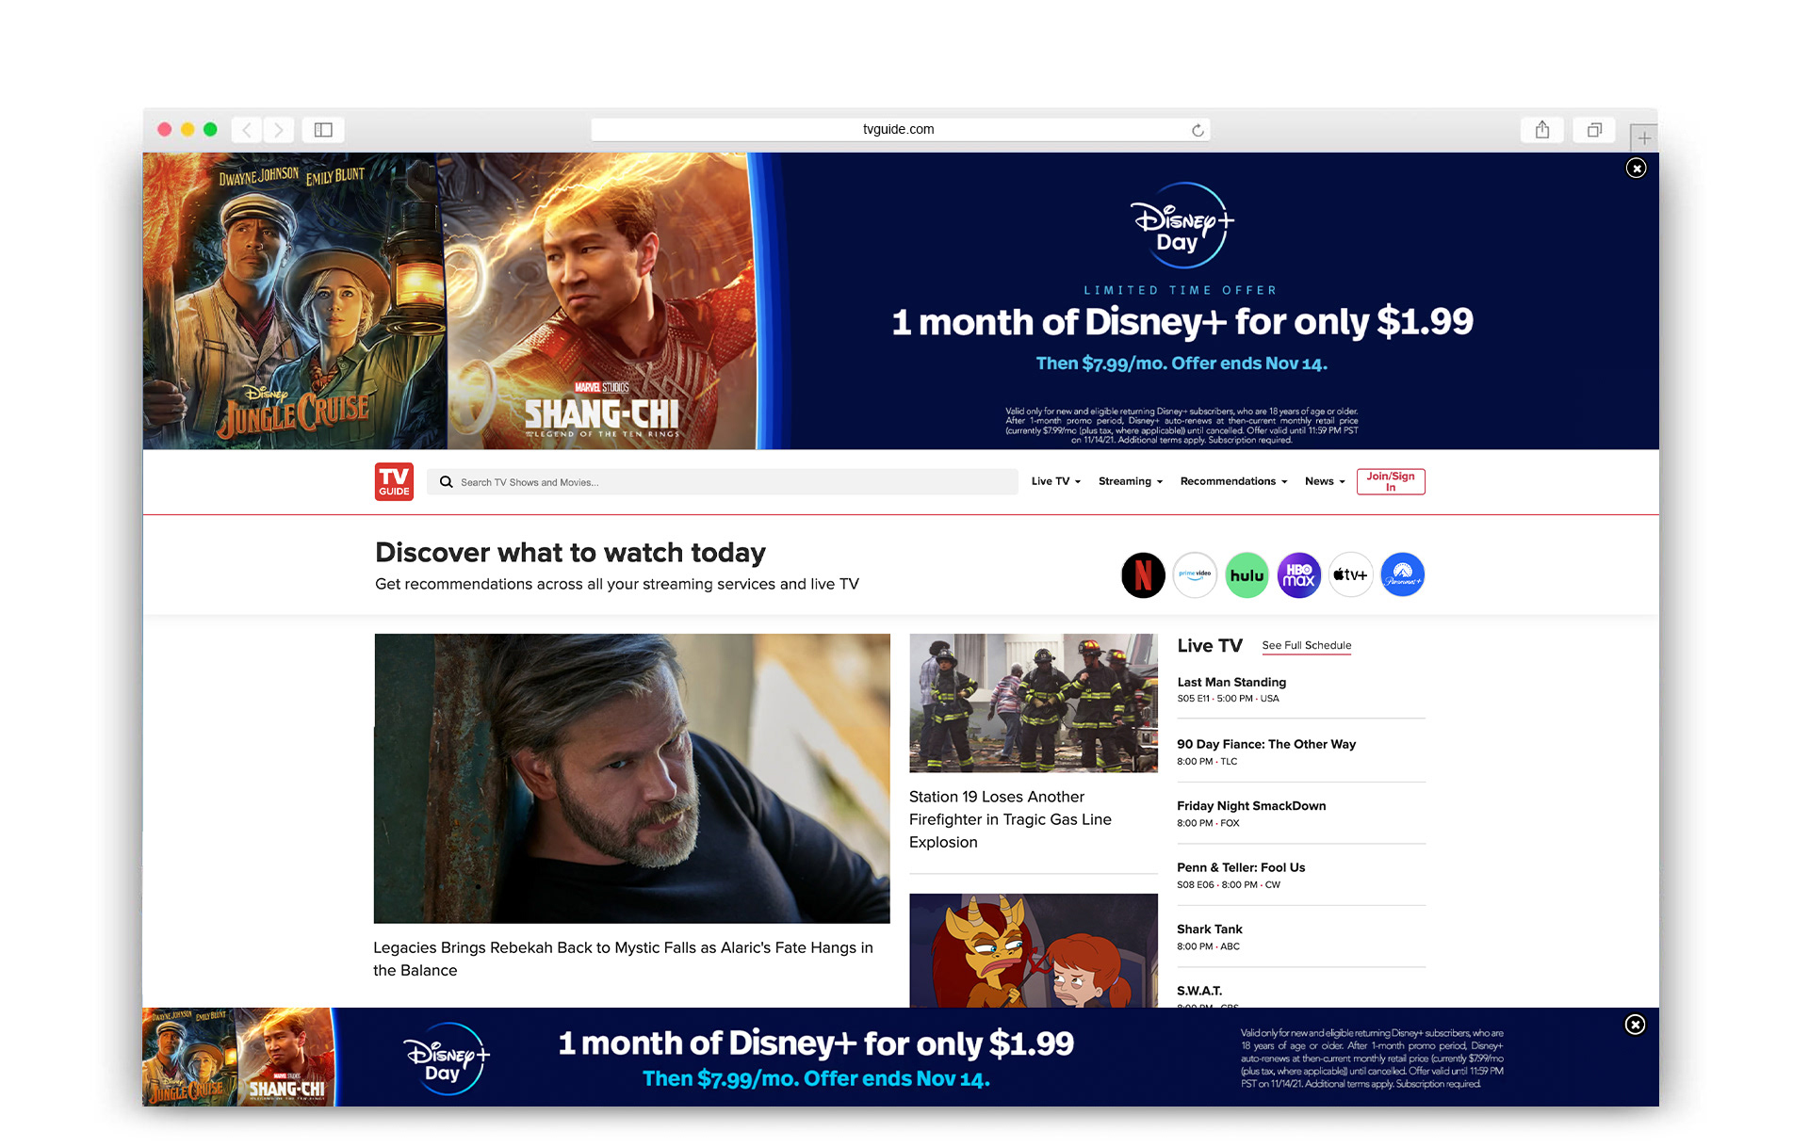This screenshot has height=1147, width=1809.
Task: Expand the Live TV nav dropdown
Action: (1055, 481)
